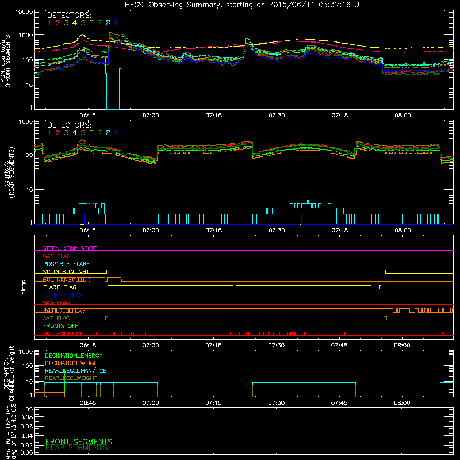Viewport: 460px width, 460px height.
Task: Click the Flags y-axis title
Action: pos(24,287)
